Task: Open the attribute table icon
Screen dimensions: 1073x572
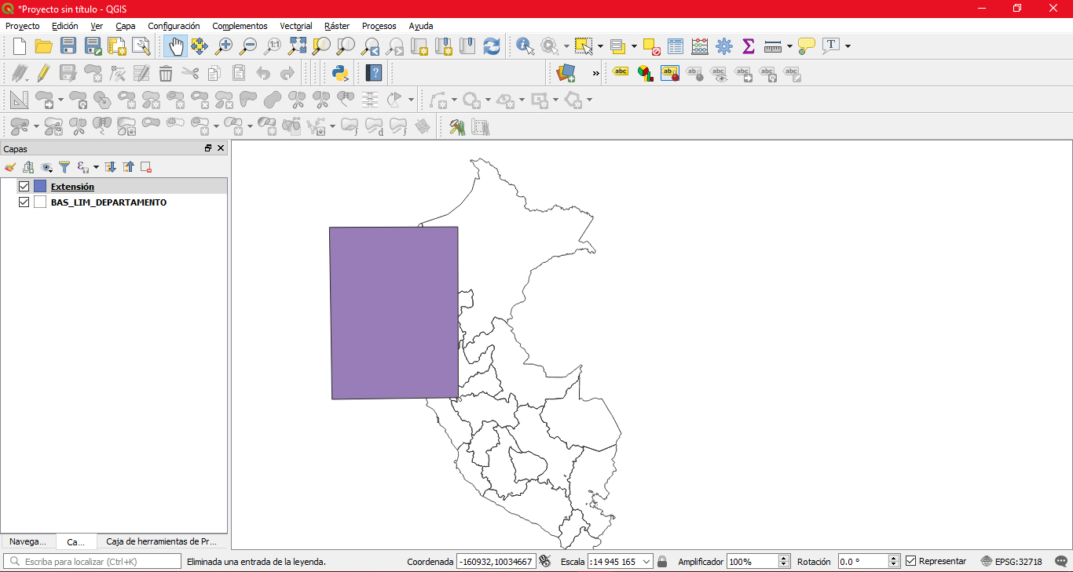Action: coord(676,46)
